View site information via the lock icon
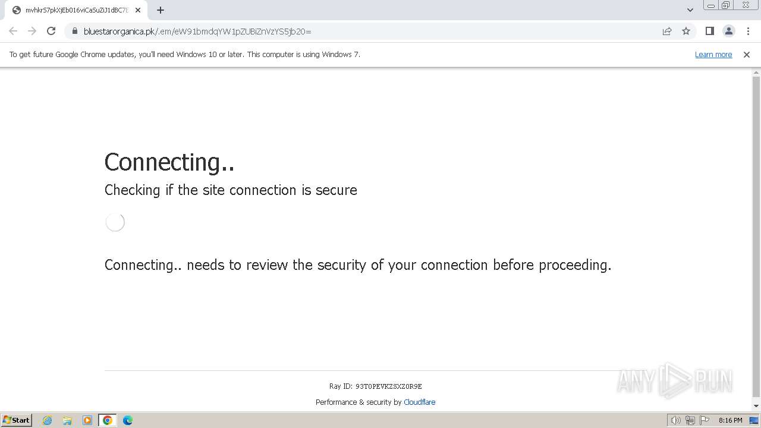Image resolution: width=761 pixels, height=428 pixels. click(x=74, y=31)
